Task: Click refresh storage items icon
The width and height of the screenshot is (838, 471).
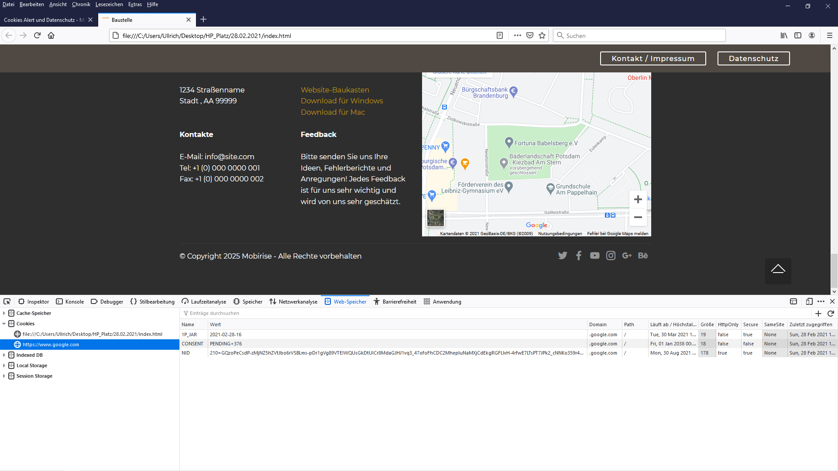Action: pos(831,313)
